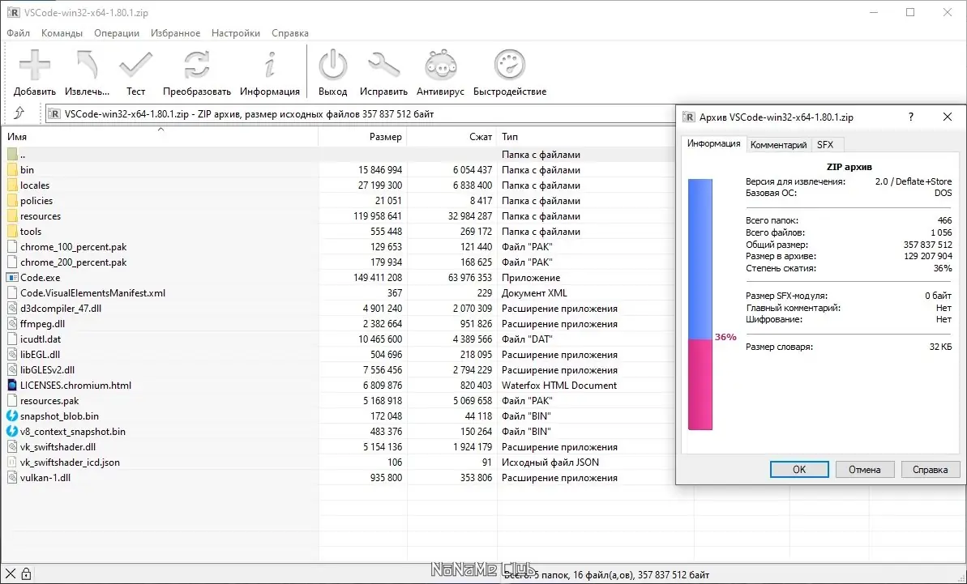Image resolution: width=967 pixels, height=584 pixels.
Task: Click the LICENSES.chromium.html file icon
Action: click(12, 386)
